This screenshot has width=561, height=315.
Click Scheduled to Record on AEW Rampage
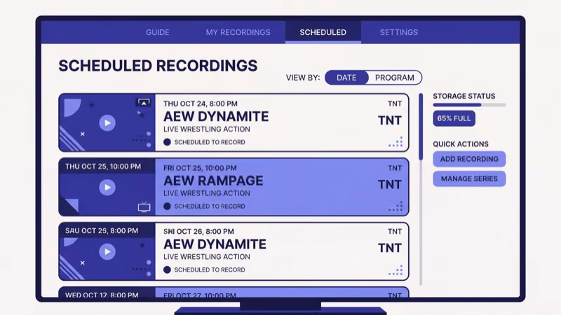pyautogui.click(x=210, y=206)
